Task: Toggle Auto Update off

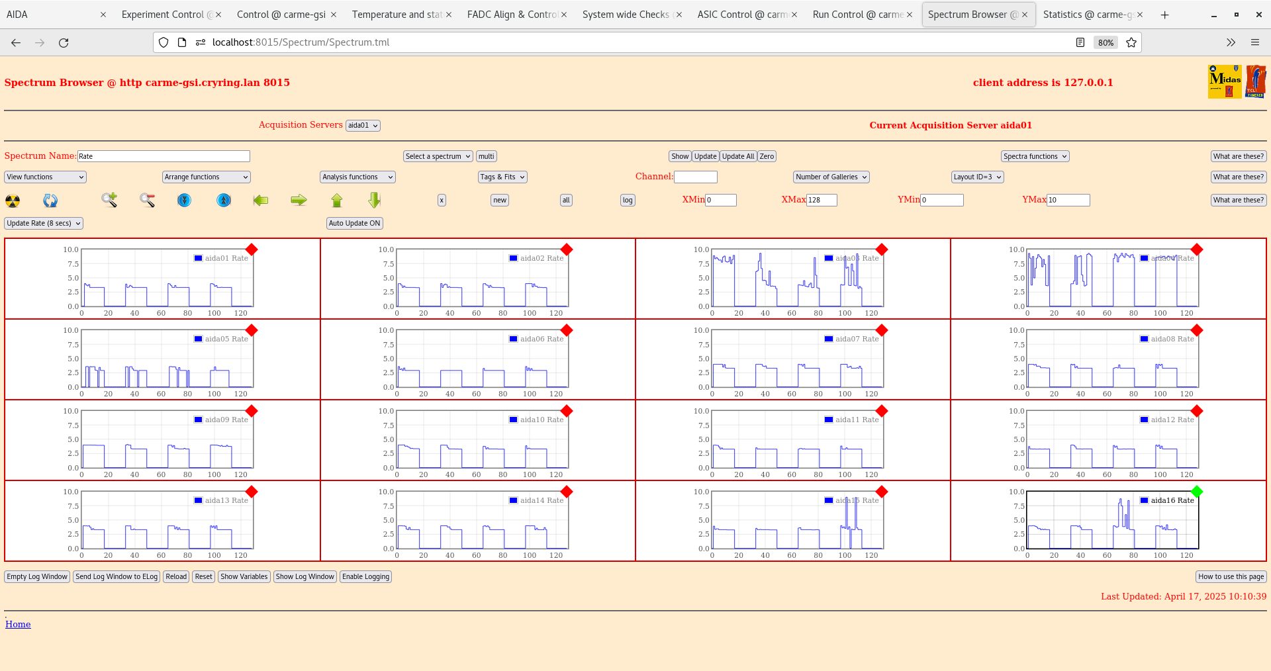Action: click(354, 223)
